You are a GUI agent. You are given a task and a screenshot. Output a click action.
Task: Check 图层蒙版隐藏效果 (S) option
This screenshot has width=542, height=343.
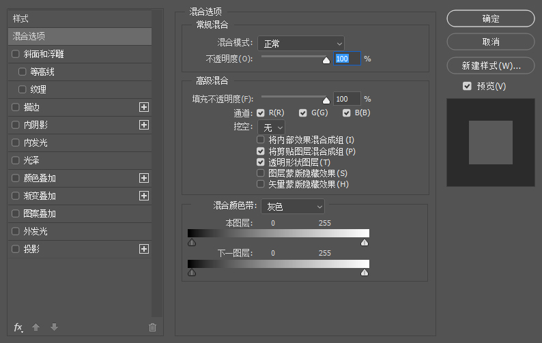(x=261, y=173)
